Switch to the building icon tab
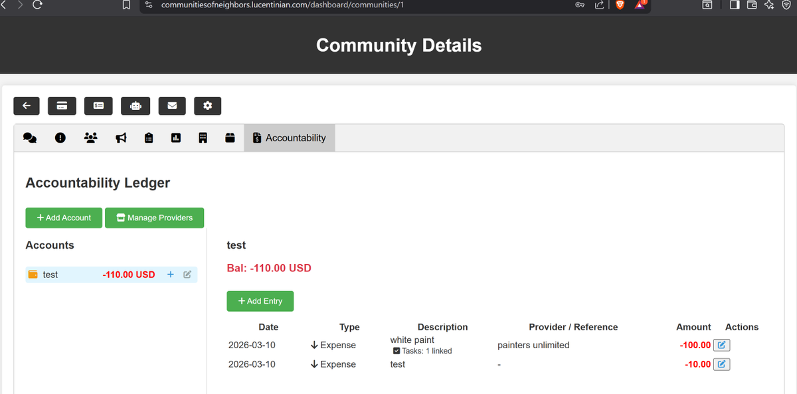 [203, 138]
